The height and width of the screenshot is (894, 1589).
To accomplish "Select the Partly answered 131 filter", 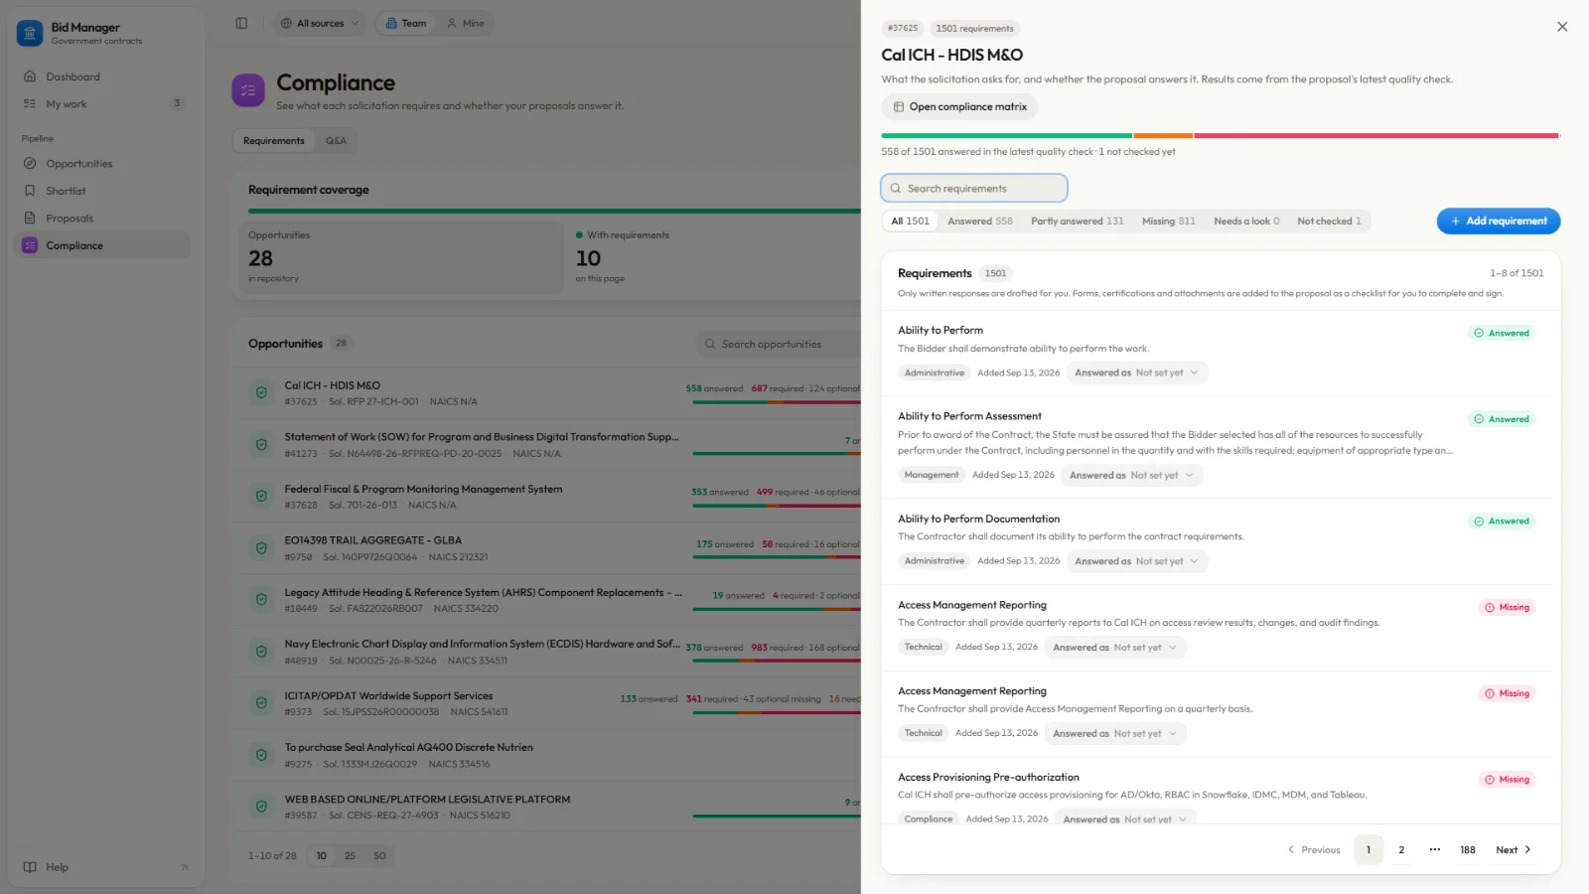I will tap(1077, 221).
